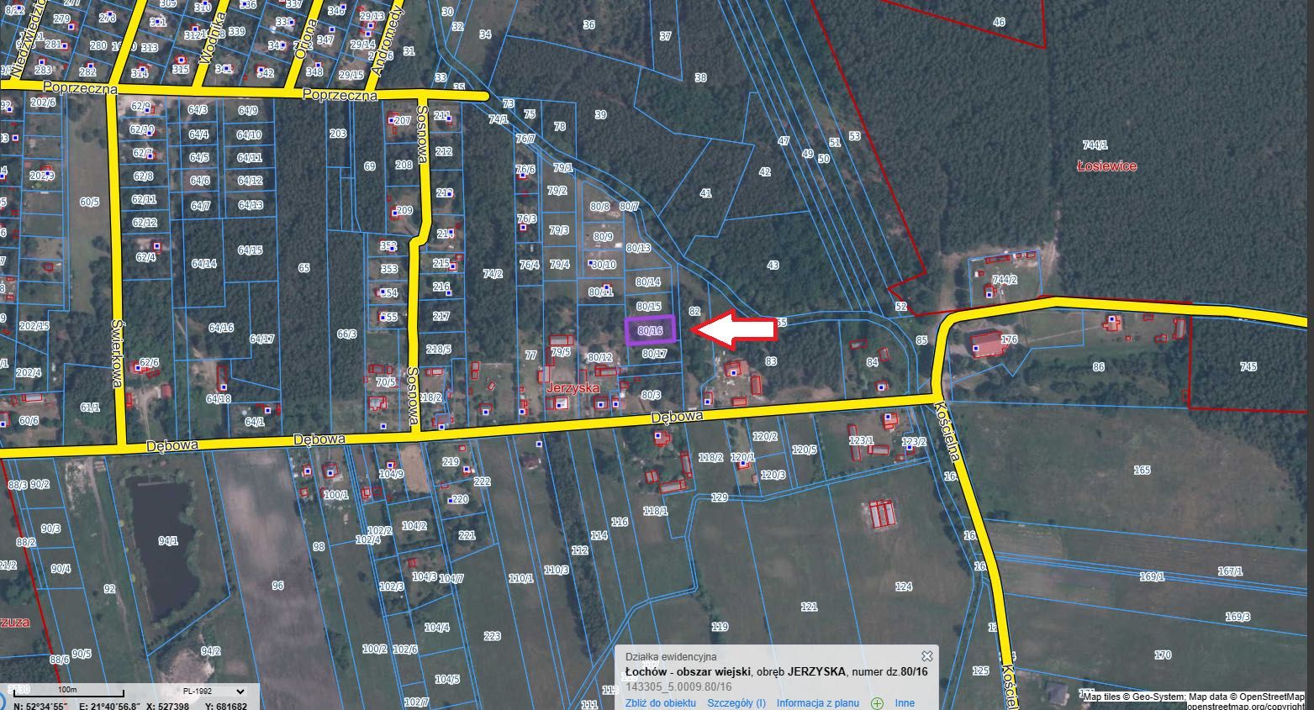Click the Świerkowa street label
This screenshot has height=710, width=1314.
(118, 352)
